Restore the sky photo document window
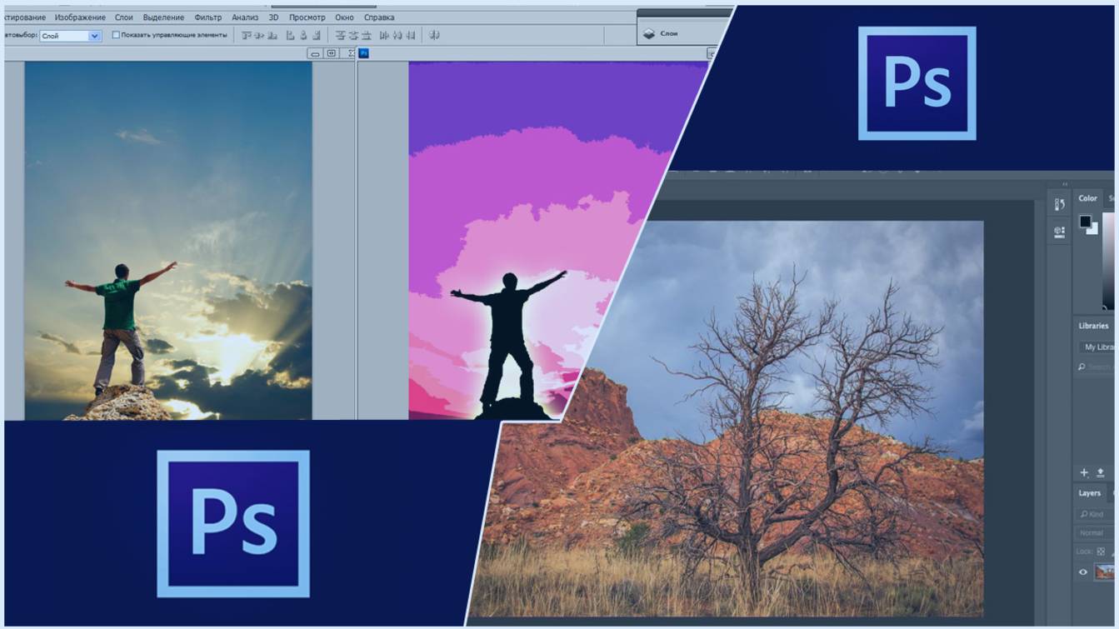The width and height of the screenshot is (1119, 629). click(x=331, y=53)
